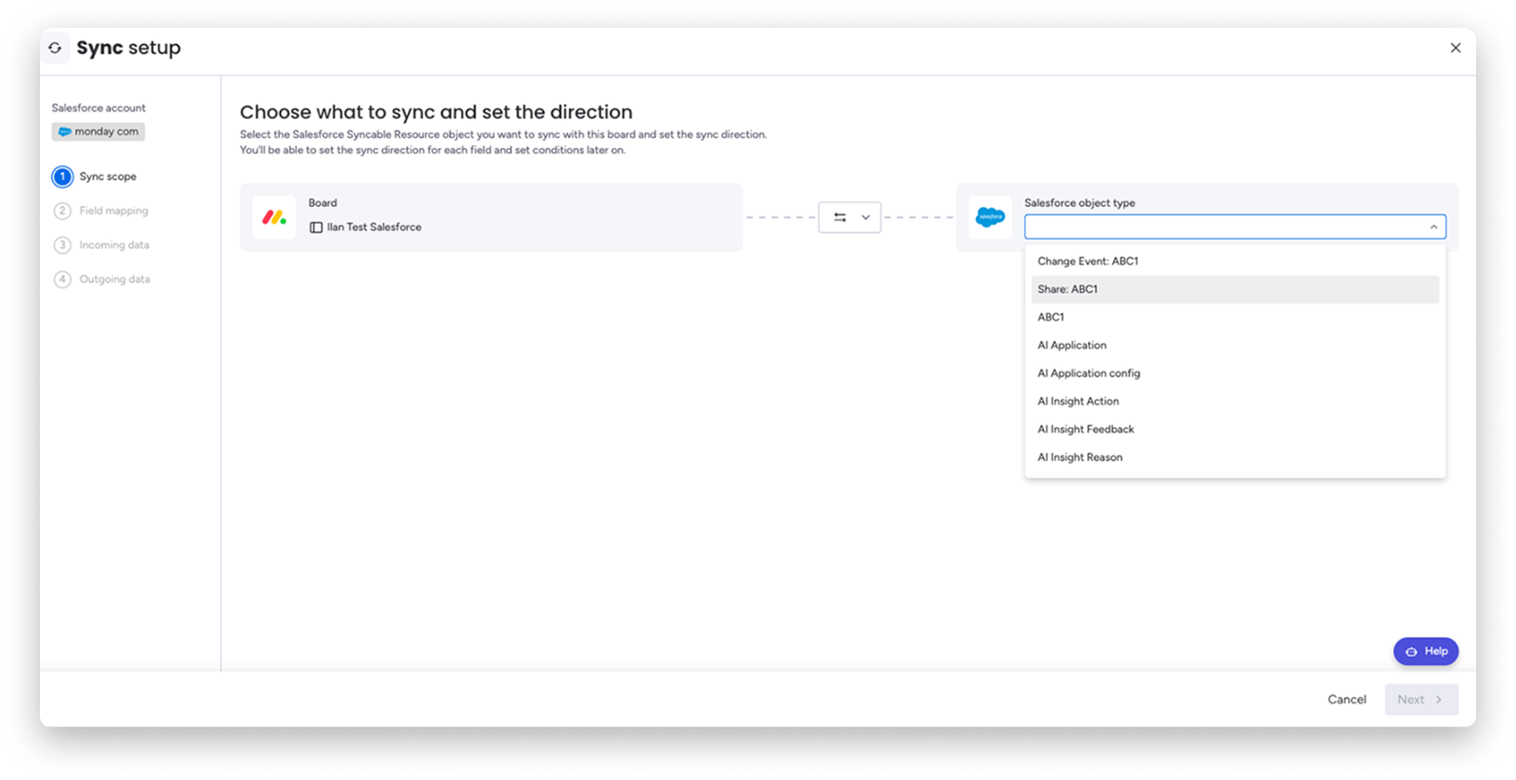Click the Next button
This screenshot has width=1516, height=780.
coord(1420,699)
